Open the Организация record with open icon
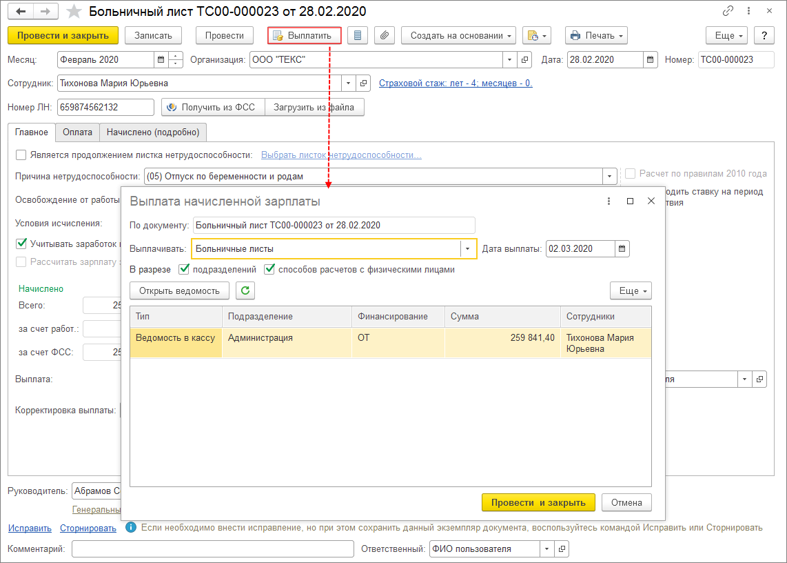Screen dimensions: 787x563 524,59
